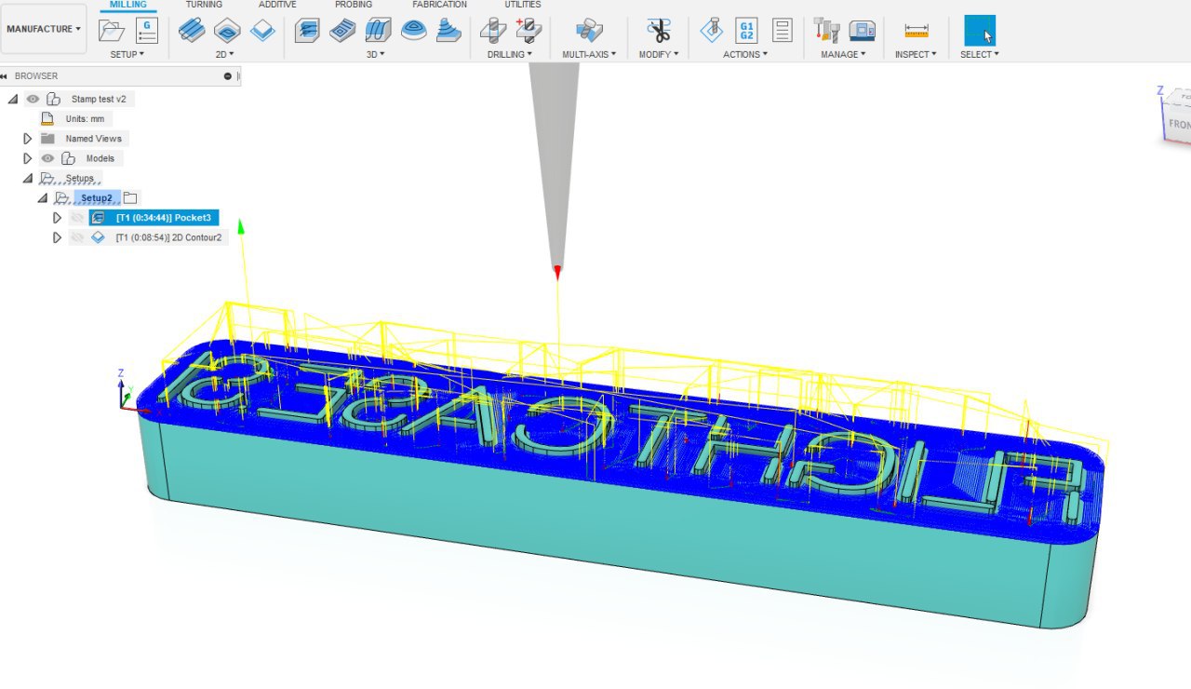Select the Face milling tool
Viewport: 1191px width, 689px height.
click(x=262, y=31)
